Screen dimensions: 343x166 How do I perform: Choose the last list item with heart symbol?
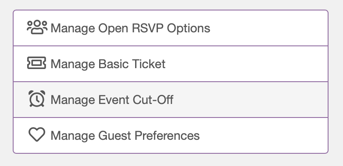tap(171, 135)
